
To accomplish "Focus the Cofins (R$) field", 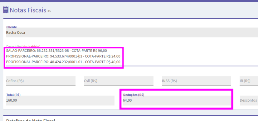I will (41, 81).
